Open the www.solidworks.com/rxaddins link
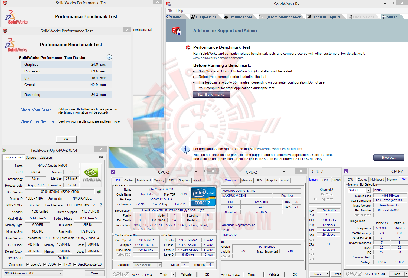 coord(280,149)
